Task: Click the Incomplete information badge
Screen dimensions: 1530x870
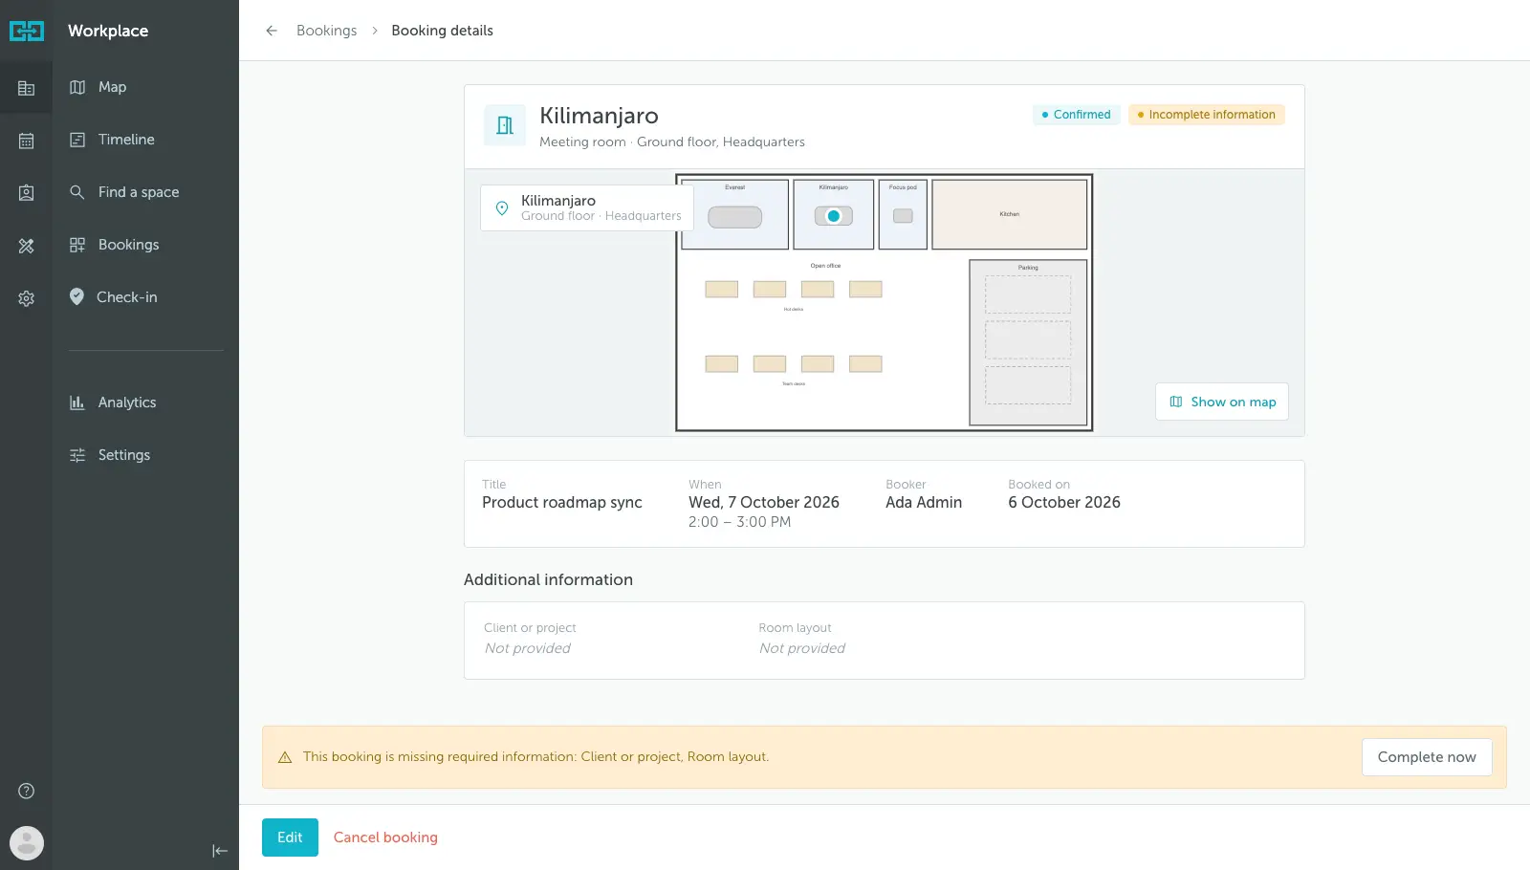Action: click(x=1206, y=115)
